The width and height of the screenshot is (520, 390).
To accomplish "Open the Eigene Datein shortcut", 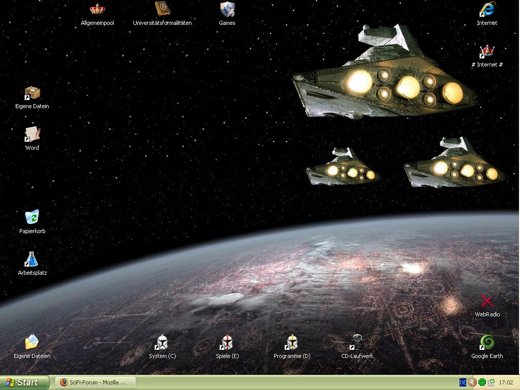I will point(32,93).
